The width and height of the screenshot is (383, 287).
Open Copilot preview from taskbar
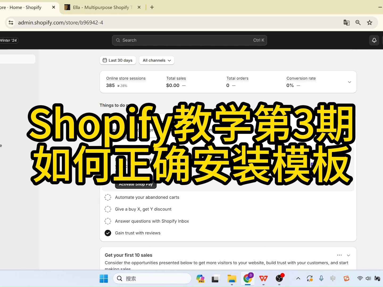(200, 278)
